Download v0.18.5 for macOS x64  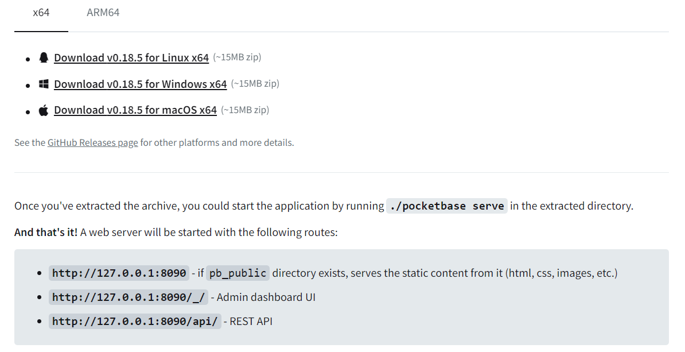[135, 110]
